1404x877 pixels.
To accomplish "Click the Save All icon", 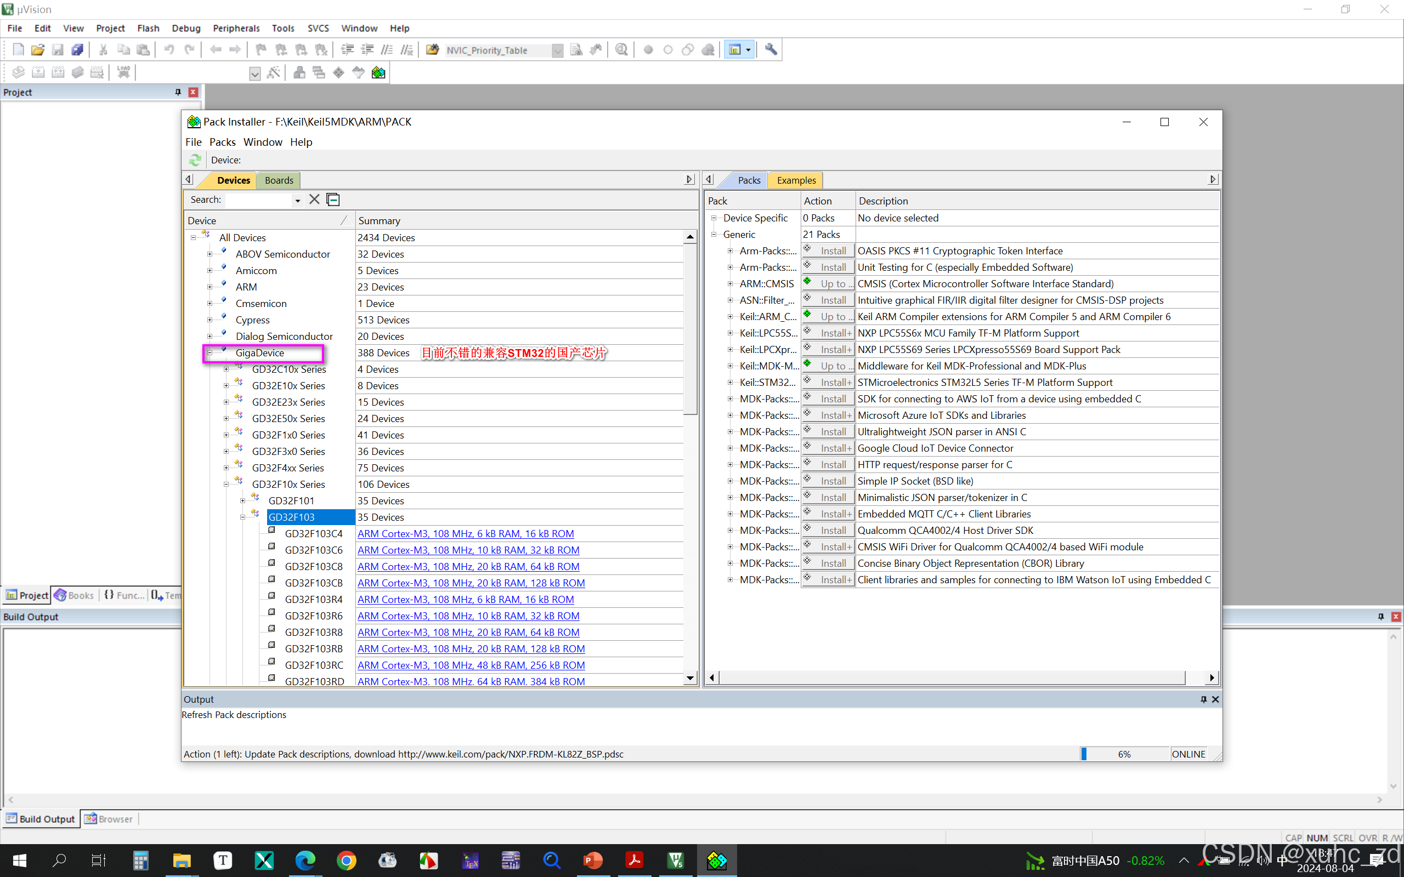I will 77,50.
